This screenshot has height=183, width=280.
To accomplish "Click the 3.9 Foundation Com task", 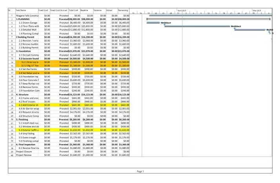I will [29, 91].
